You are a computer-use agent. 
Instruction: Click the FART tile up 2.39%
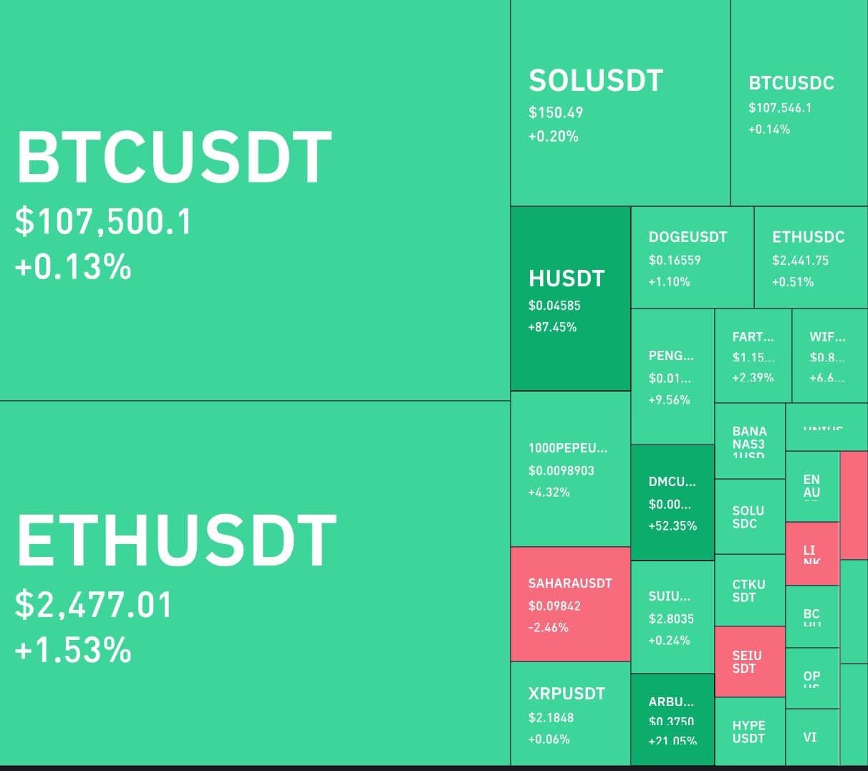pos(753,356)
